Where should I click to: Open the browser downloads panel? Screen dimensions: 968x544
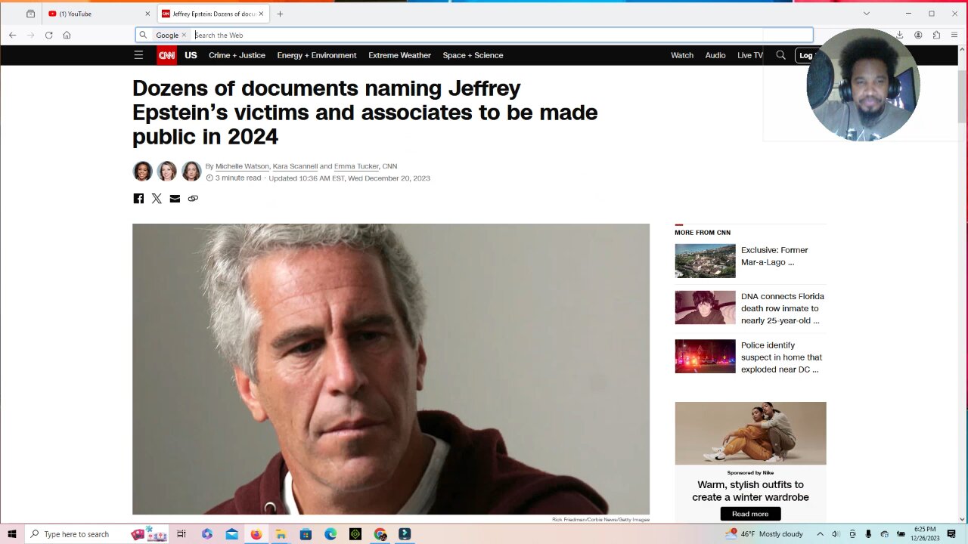pyautogui.click(x=900, y=35)
